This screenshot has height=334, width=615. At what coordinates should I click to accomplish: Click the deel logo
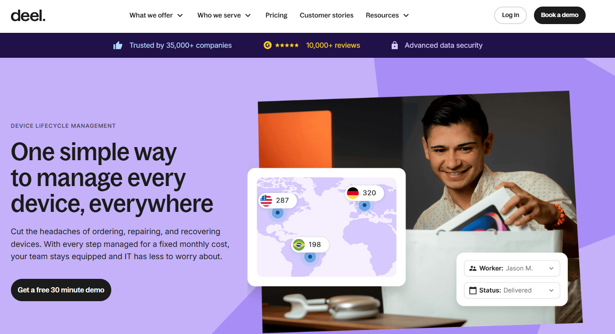point(28,15)
